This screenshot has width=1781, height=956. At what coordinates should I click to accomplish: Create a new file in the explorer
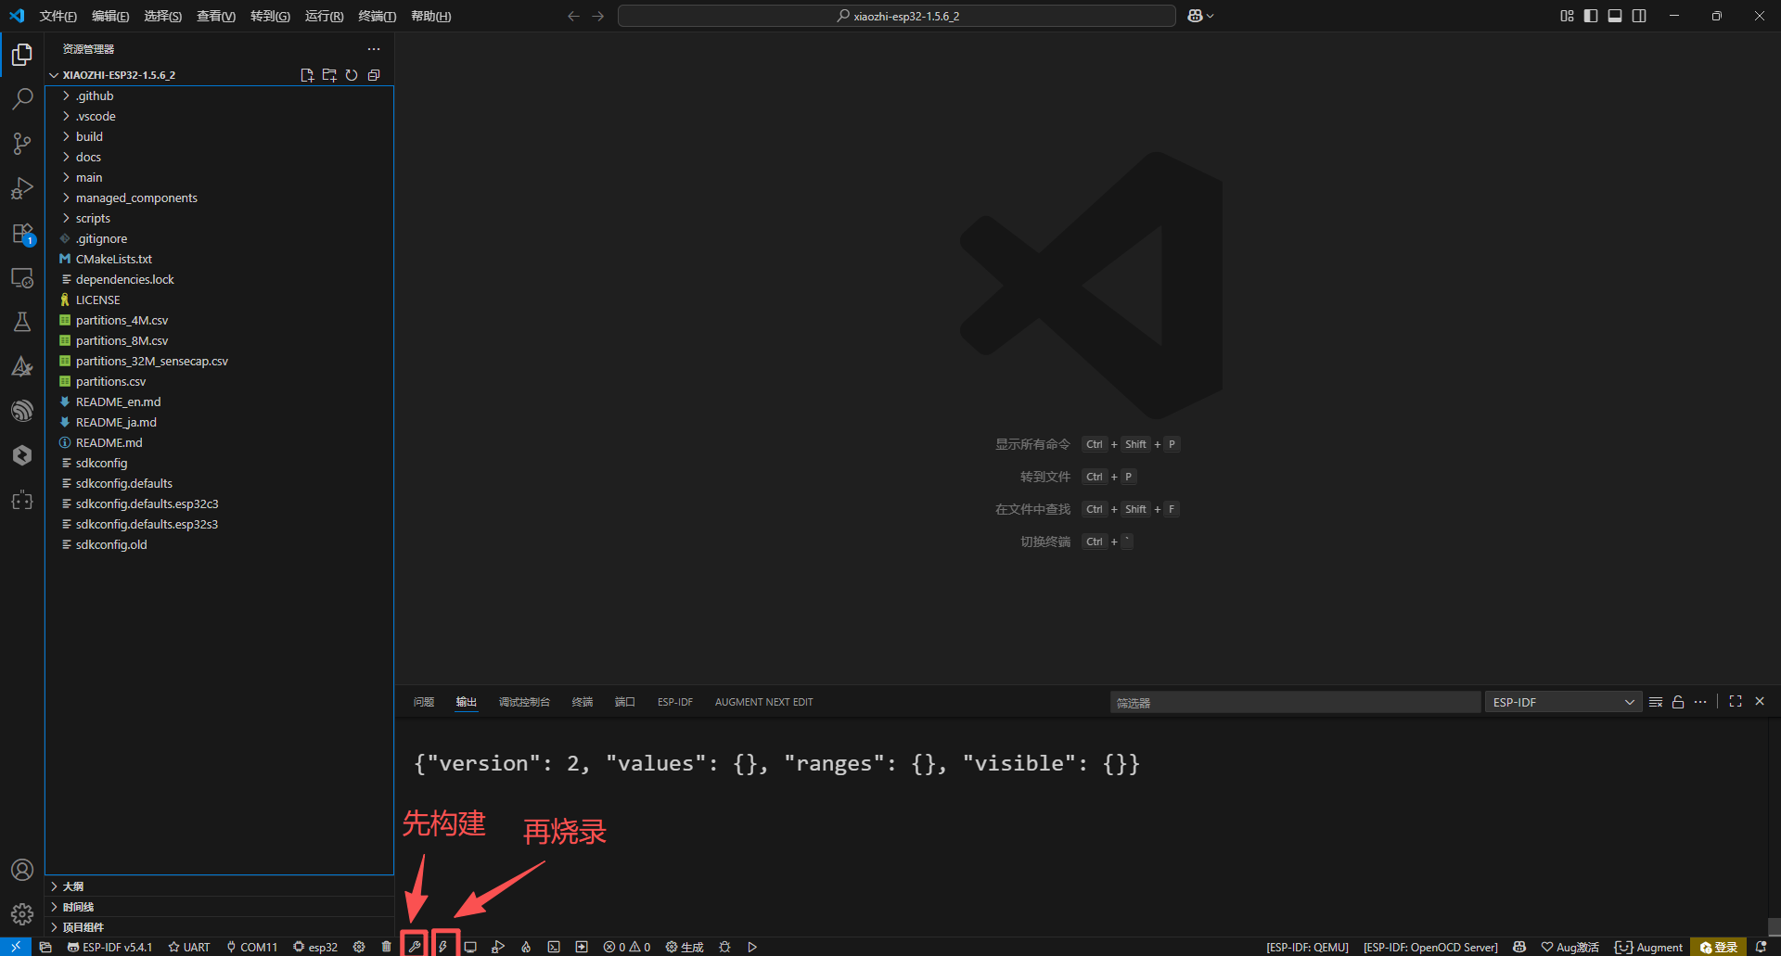tap(307, 75)
